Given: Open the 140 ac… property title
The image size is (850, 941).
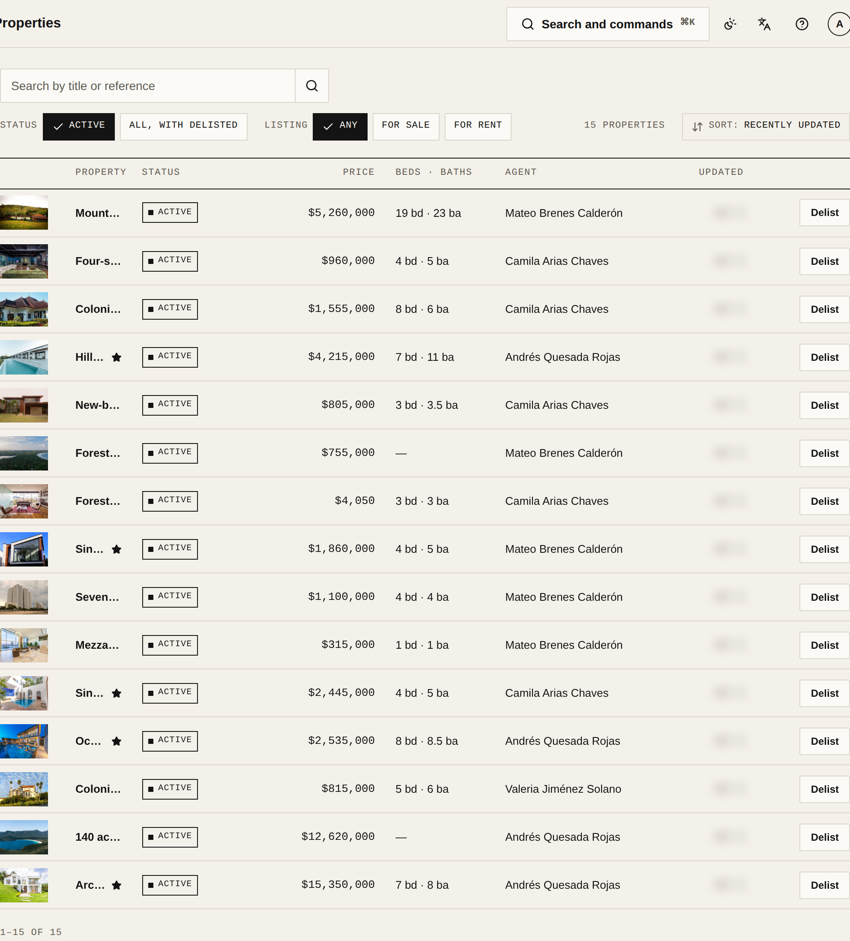Looking at the screenshot, I should tap(98, 837).
